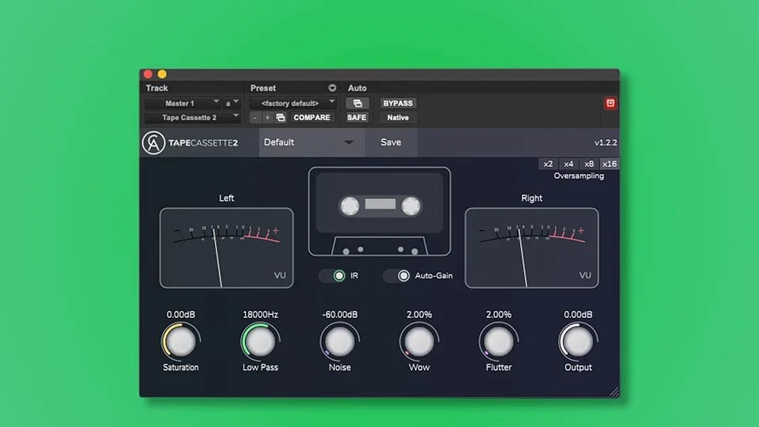Image resolution: width=759 pixels, height=427 pixels.
Task: Select the next preset with the plus button
Action: click(267, 118)
